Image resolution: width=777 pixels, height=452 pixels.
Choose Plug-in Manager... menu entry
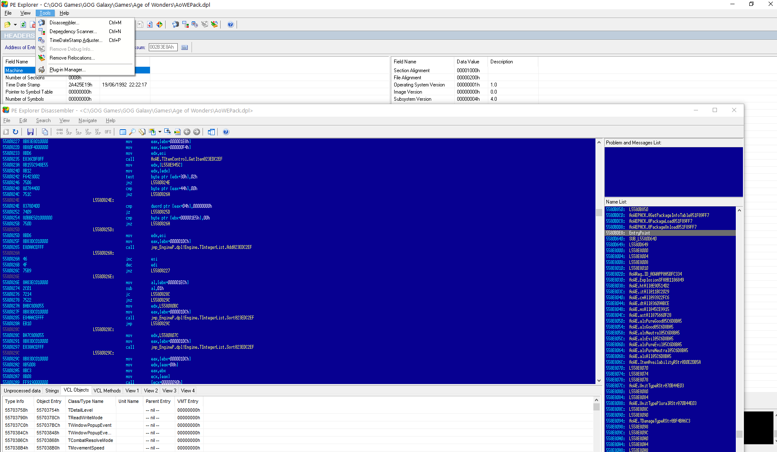click(86, 70)
